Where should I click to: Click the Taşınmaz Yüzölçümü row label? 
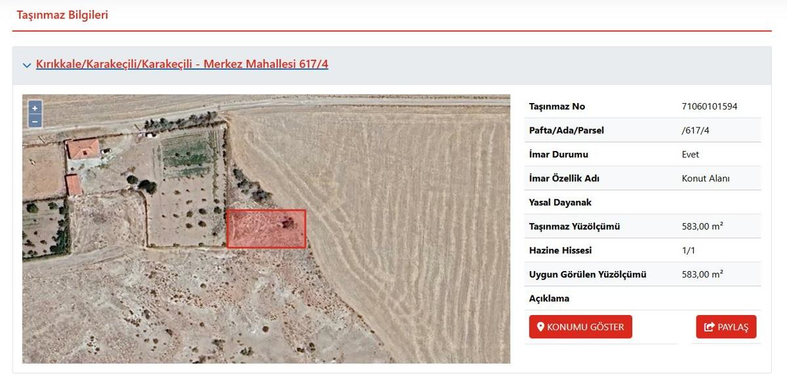(x=574, y=226)
